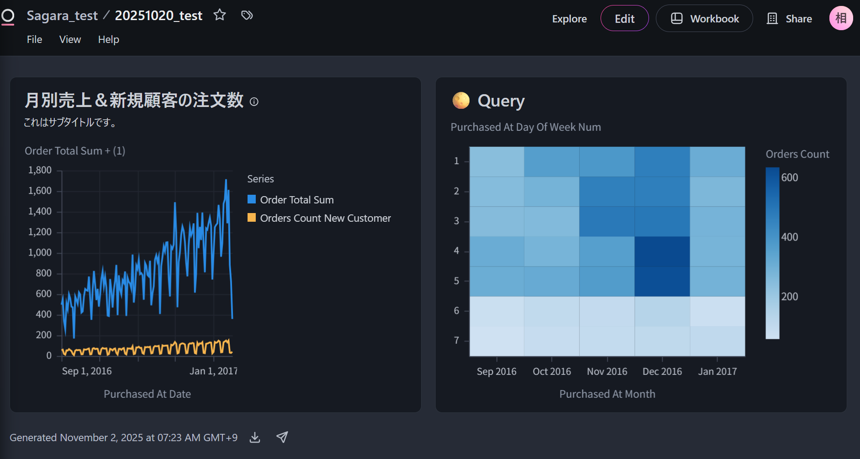Click the moon emoji icon beside Query
Image resolution: width=860 pixels, height=459 pixels.
(461, 101)
